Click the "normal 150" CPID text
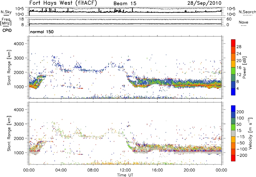This screenshot has height=177, width=256. point(42,32)
